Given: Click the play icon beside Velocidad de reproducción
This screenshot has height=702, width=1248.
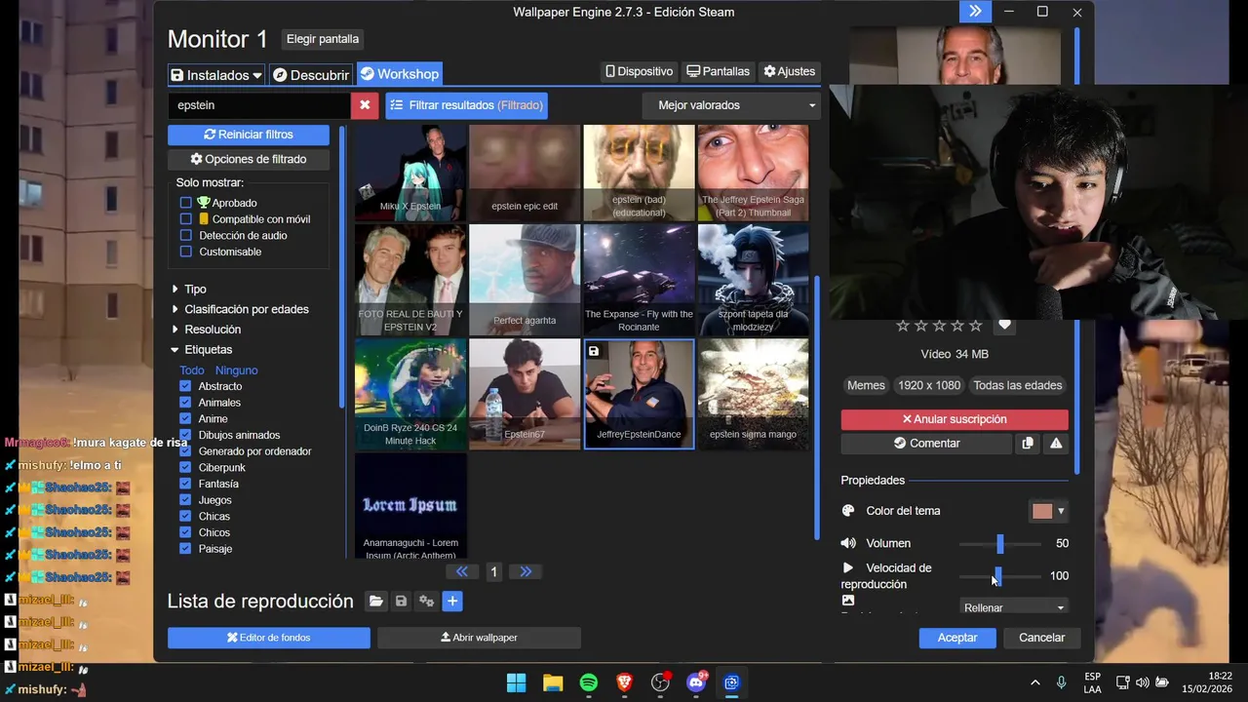Looking at the screenshot, I should click(x=848, y=567).
